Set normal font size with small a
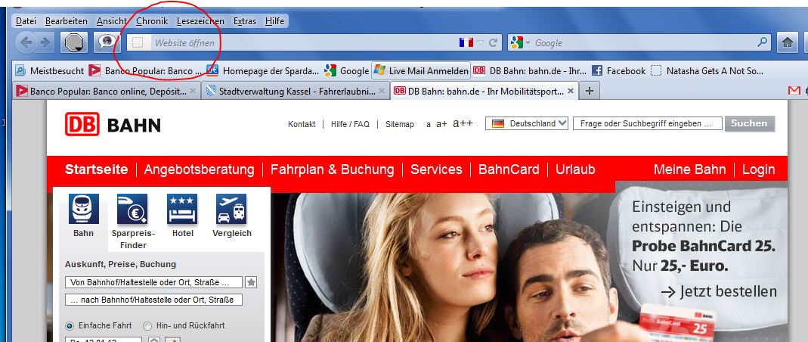Viewport: 808px width, 342px height. tap(429, 125)
